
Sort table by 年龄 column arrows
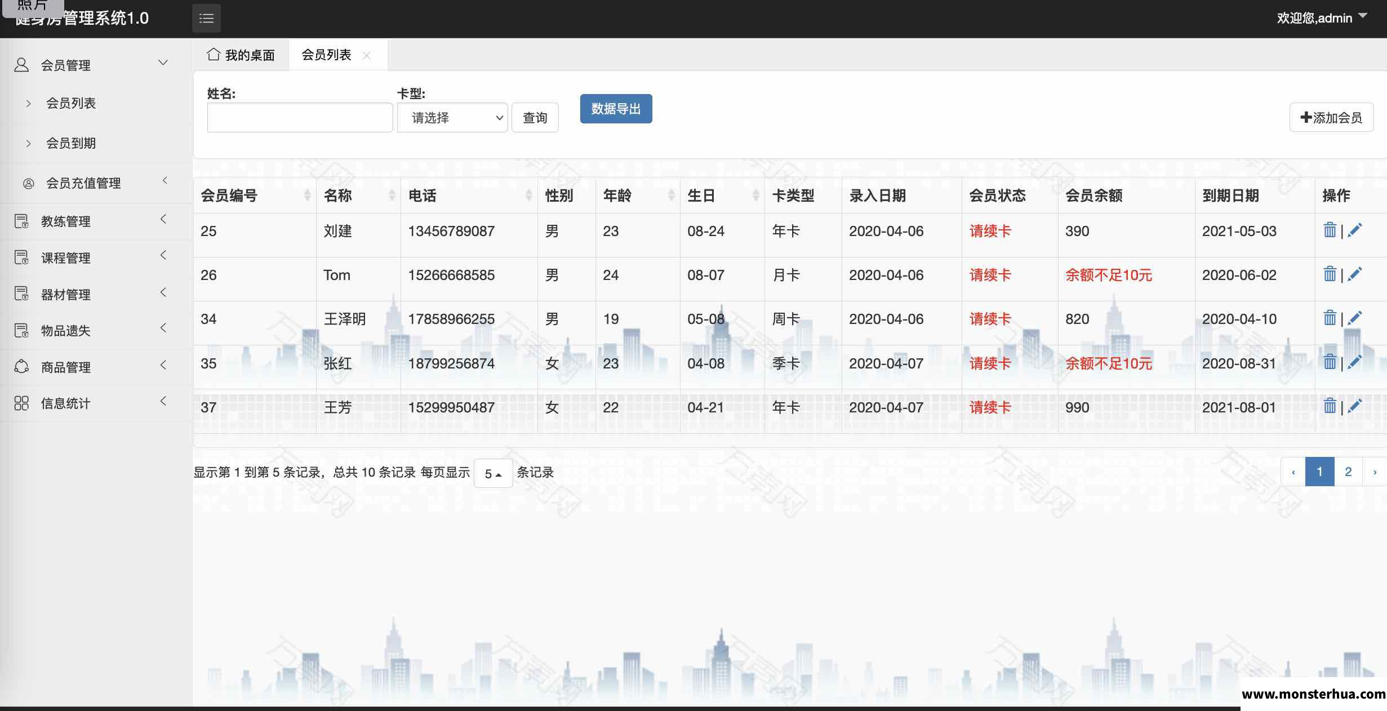point(671,195)
